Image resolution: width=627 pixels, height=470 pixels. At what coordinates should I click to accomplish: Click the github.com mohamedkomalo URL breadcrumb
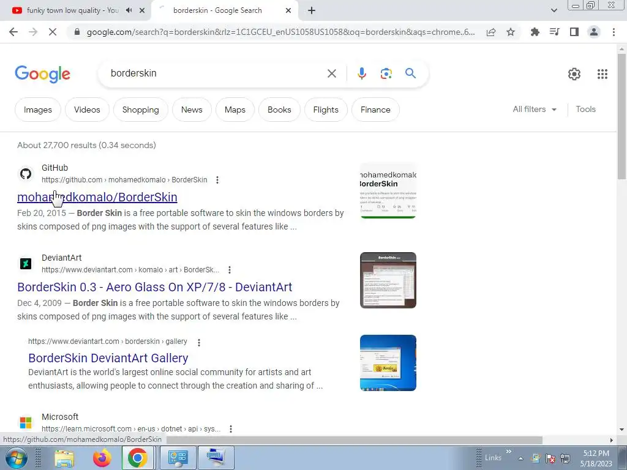pyautogui.click(x=124, y=180)
